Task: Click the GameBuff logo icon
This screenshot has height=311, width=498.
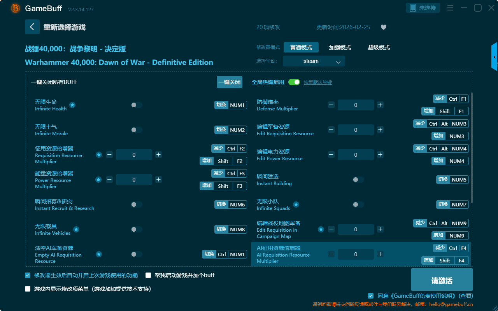Action: click(x=15, y=8)
